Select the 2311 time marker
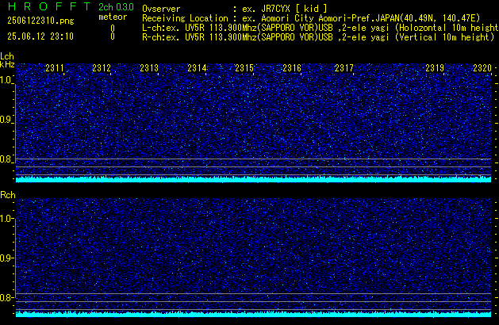499x325 pixels. pos(55,68)
